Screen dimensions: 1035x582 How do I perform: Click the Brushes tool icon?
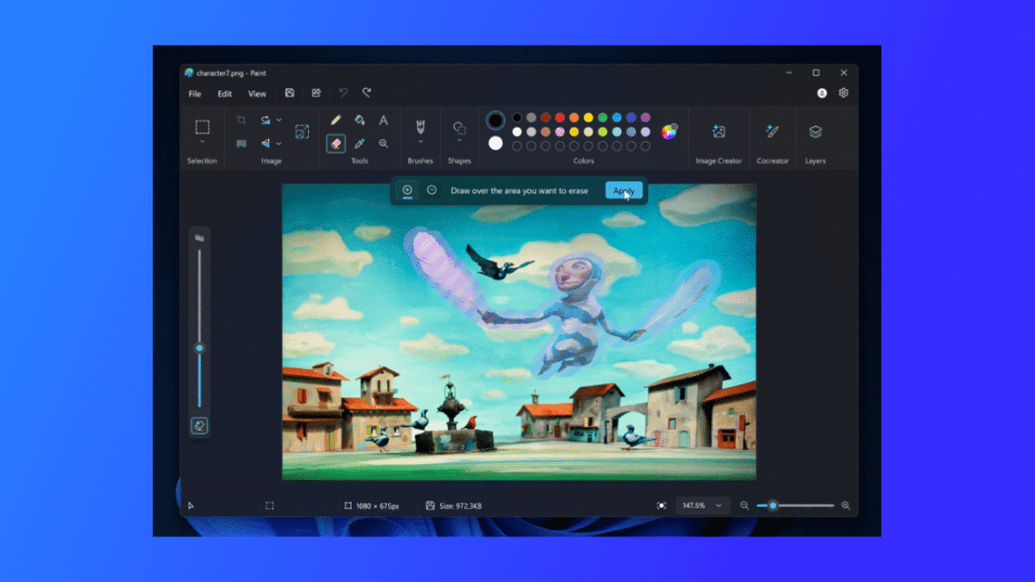[x=420, y=126]
